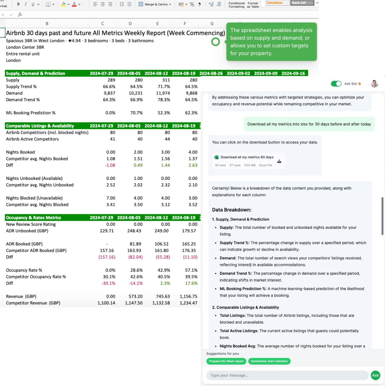The width and height of the screenshot is (385, 386).
Task: Apply red font colour
Action: coord(74,4)
